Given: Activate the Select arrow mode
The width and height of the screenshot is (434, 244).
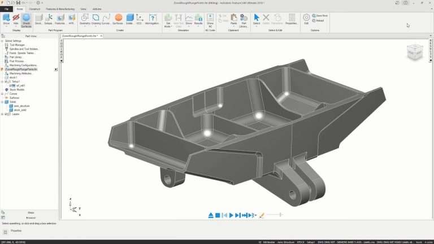Looking at the screenshot, I should click(257, 20).
